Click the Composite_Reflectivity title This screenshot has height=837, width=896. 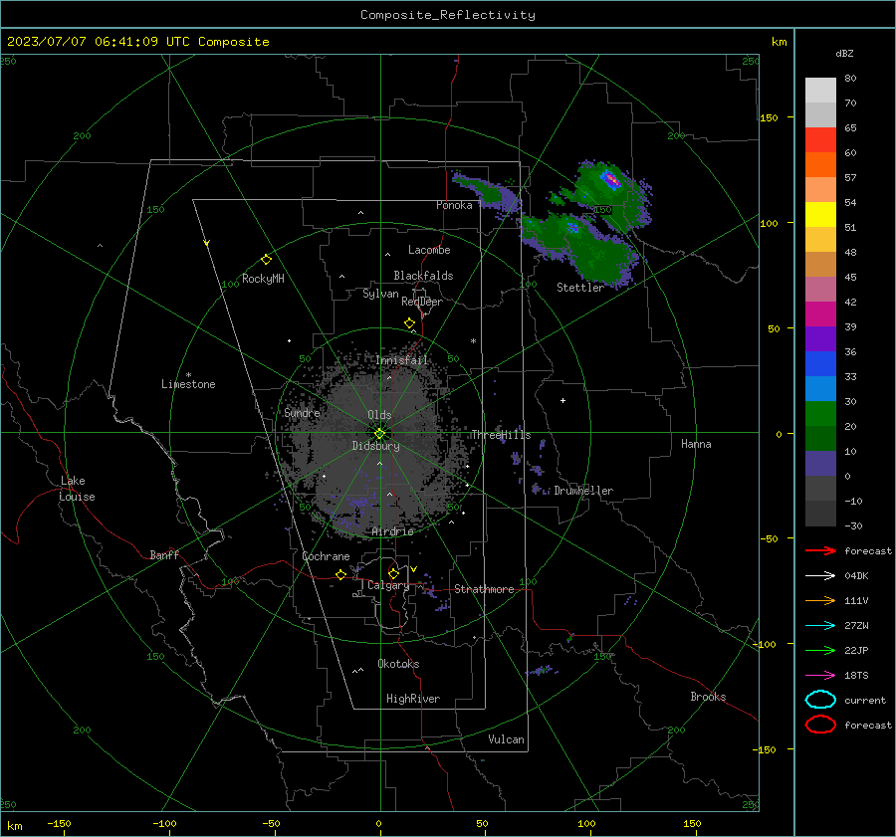[x=448, y=15]
